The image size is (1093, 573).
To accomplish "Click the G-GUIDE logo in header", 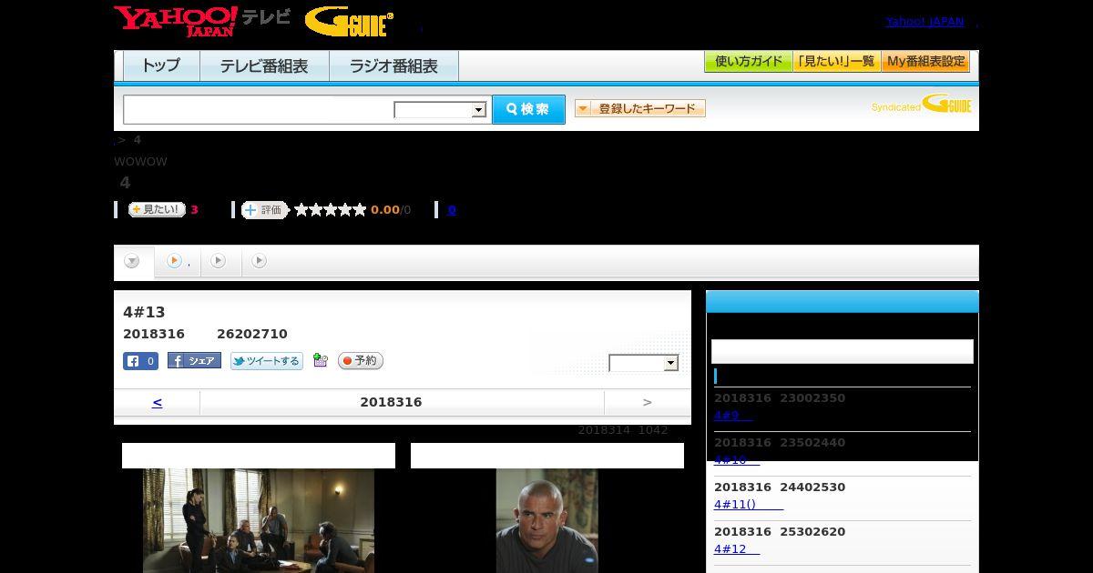I will point(349,22).
